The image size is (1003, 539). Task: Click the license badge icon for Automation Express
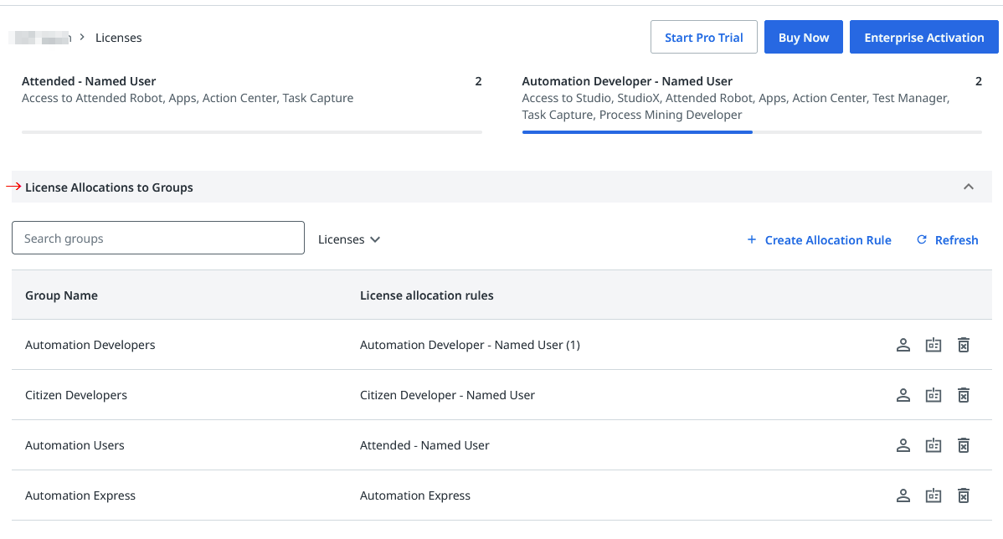coord(934,495)
